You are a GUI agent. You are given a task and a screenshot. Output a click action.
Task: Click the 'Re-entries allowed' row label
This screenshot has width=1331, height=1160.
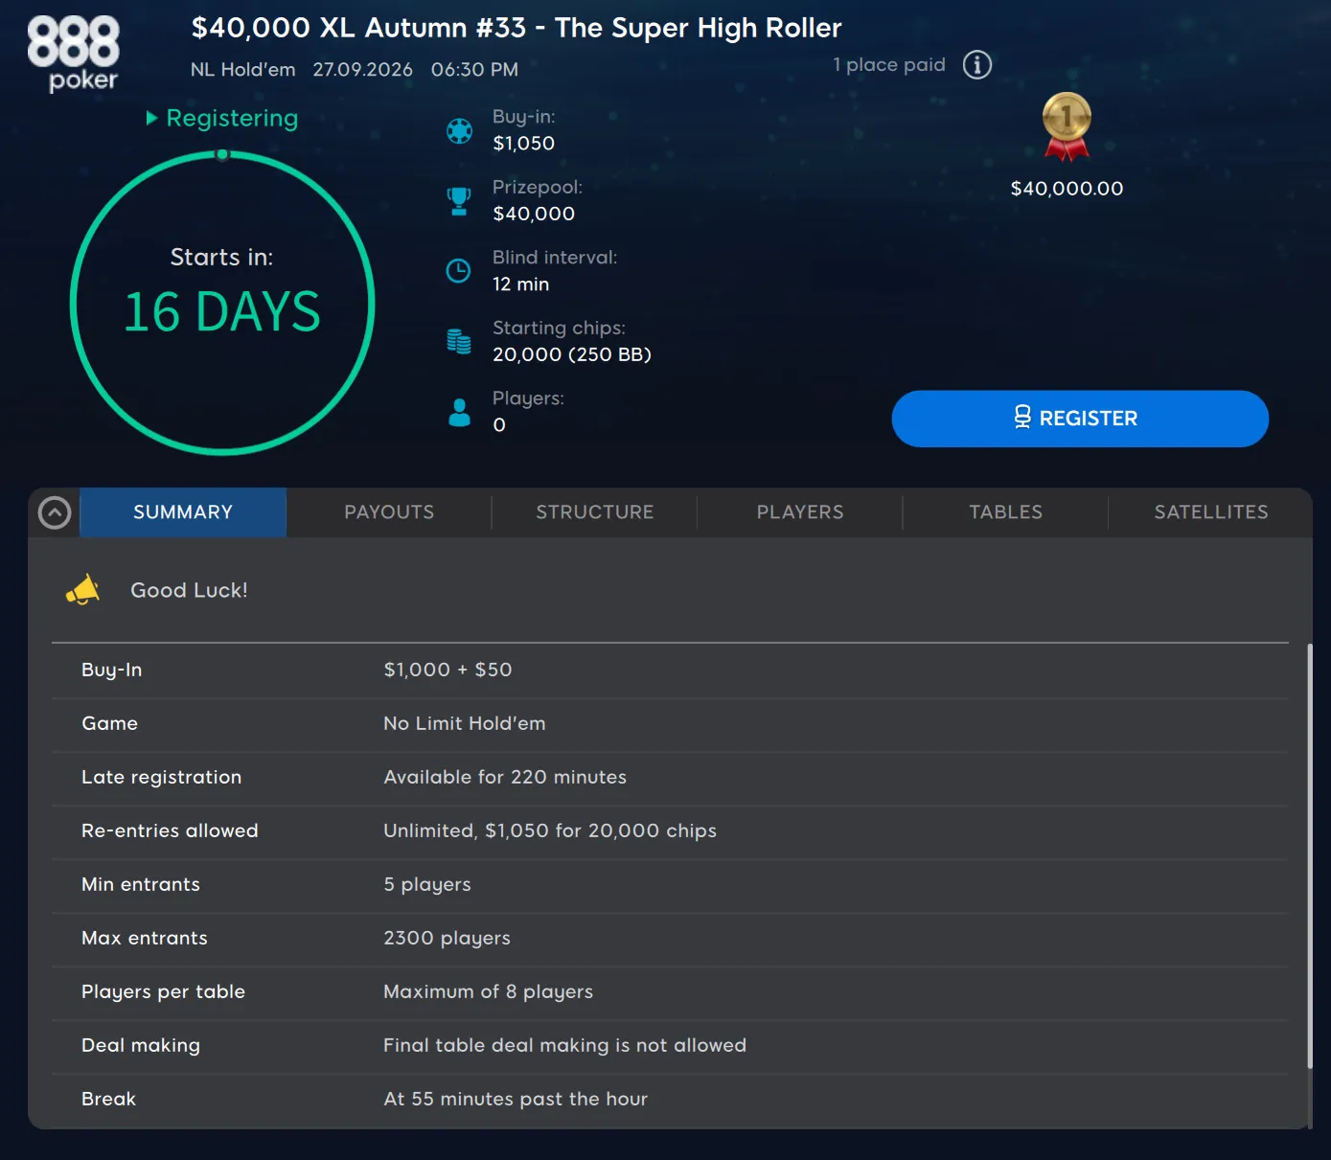[x=170, y=830]
